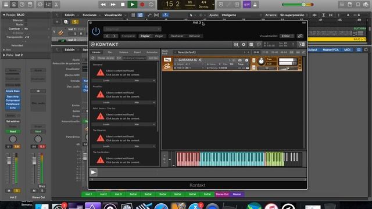Screen dimensions: 372x209
Task: Open Edición menu in tracks area
Action: pyautogui.click(x=71, y=15)
